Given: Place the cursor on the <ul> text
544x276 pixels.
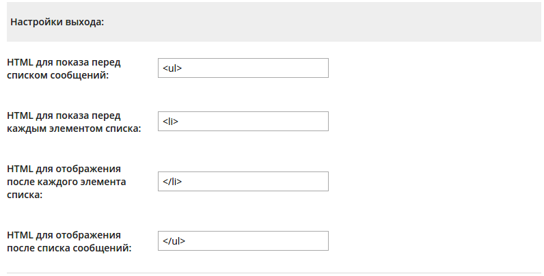Looking at the screenshot, I should [172, 68].
